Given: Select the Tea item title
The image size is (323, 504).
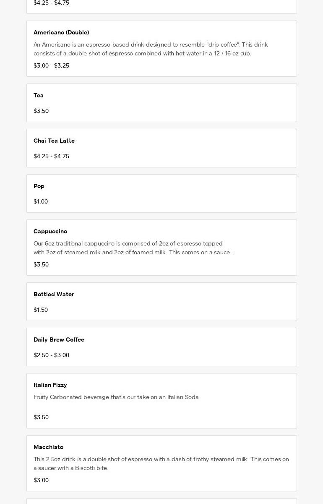Looking at the screenshot, I should (39, 95).
